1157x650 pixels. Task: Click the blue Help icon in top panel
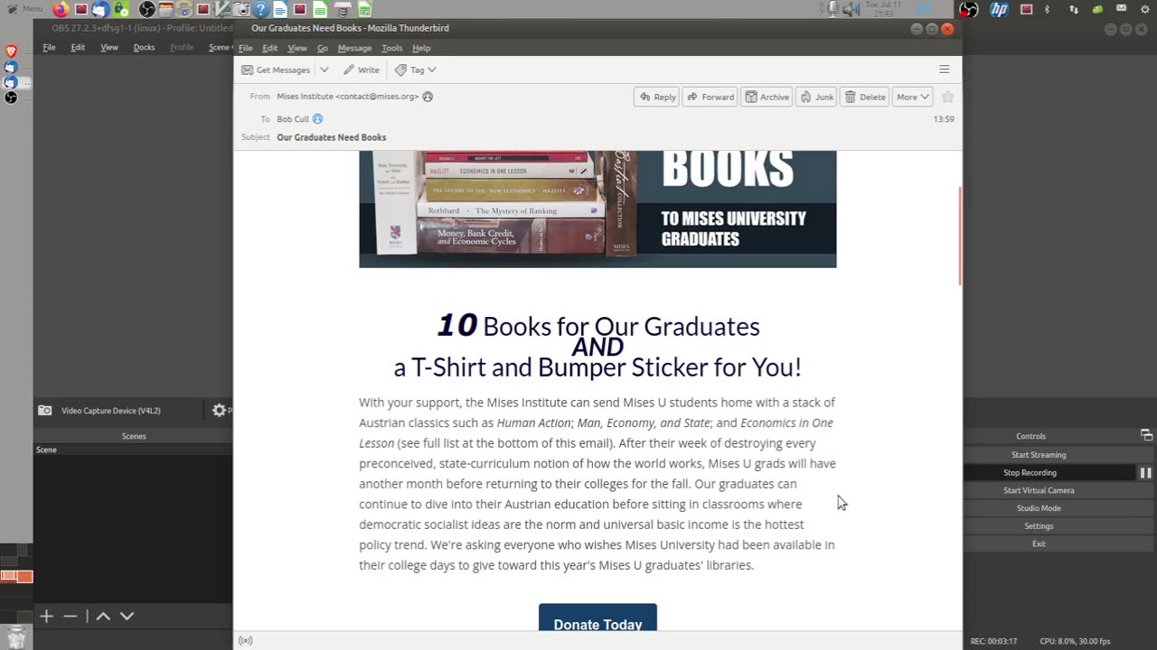click(x=260, y=10)
